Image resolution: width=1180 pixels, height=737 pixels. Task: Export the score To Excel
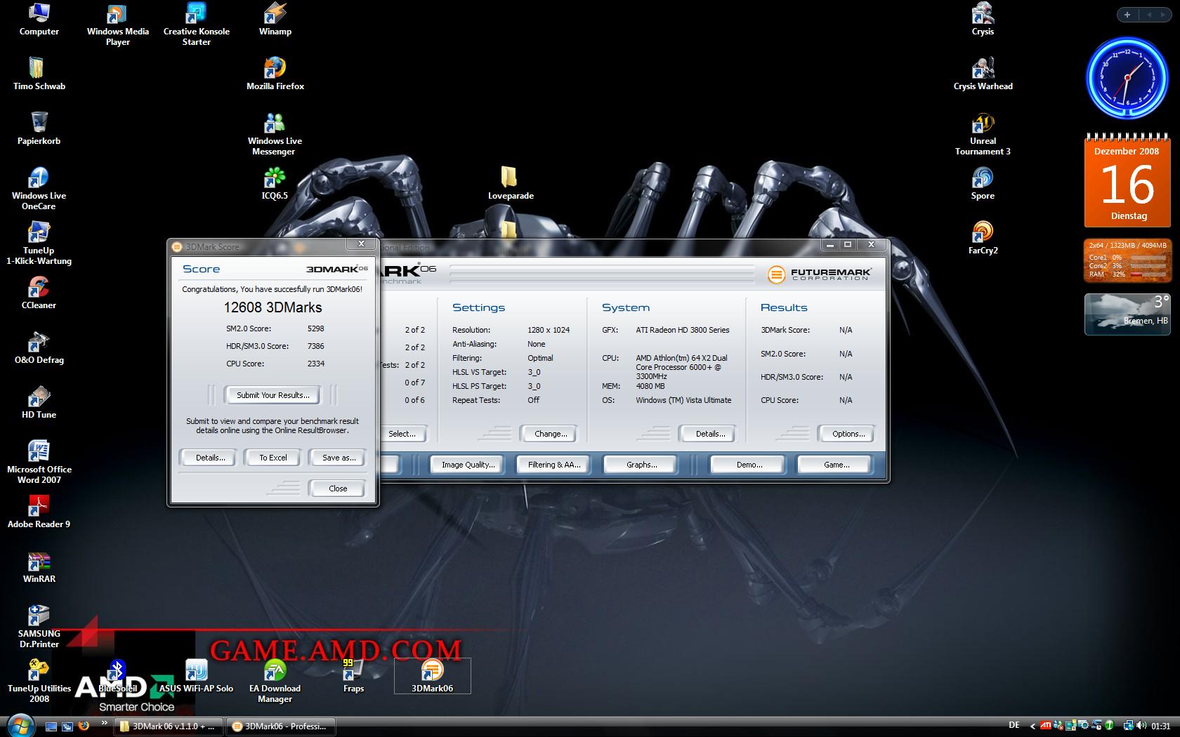click(x=273, y=458)
